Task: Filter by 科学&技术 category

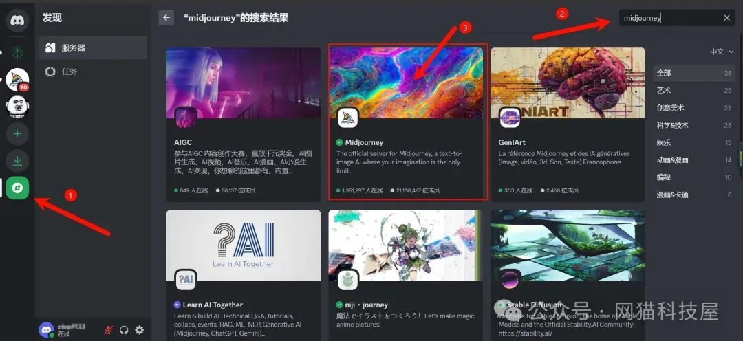Action: [694, 125]
